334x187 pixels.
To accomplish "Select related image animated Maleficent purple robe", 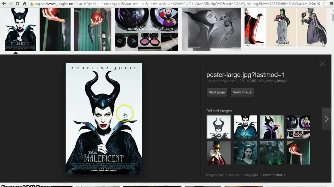I will click(x=272, y=127).
